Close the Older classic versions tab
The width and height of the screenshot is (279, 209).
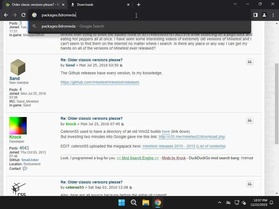[x=63, y=5]
